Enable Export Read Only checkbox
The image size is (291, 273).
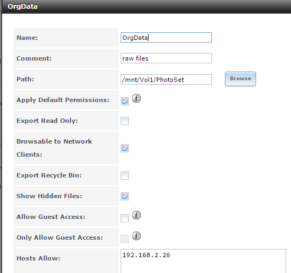[x=124, y=121]
